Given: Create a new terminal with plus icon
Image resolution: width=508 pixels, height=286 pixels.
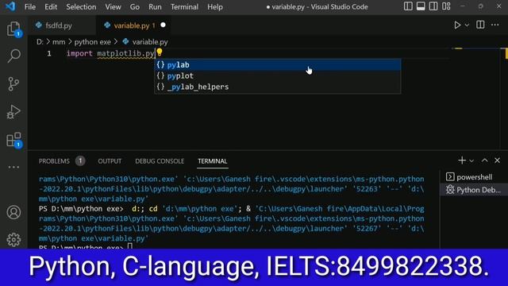Looking at the screenshot, I should click(x=462, y=160).
